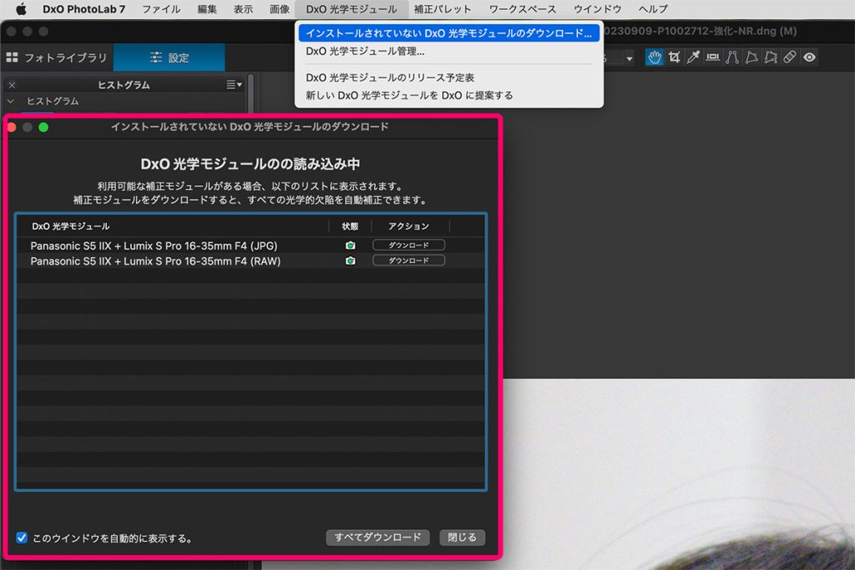Open the Apple menu
This screenshot has height=570, width=855.
[21, 8]
